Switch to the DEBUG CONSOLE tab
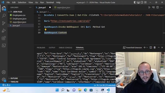The image size is (165, 93). (x=65, y=48)
